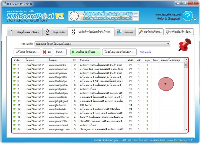Image resolution: width=201 pixels, height=144 pixels.
Task: Select domain www.tarad2u.com cell
Action: click(59, 117)
